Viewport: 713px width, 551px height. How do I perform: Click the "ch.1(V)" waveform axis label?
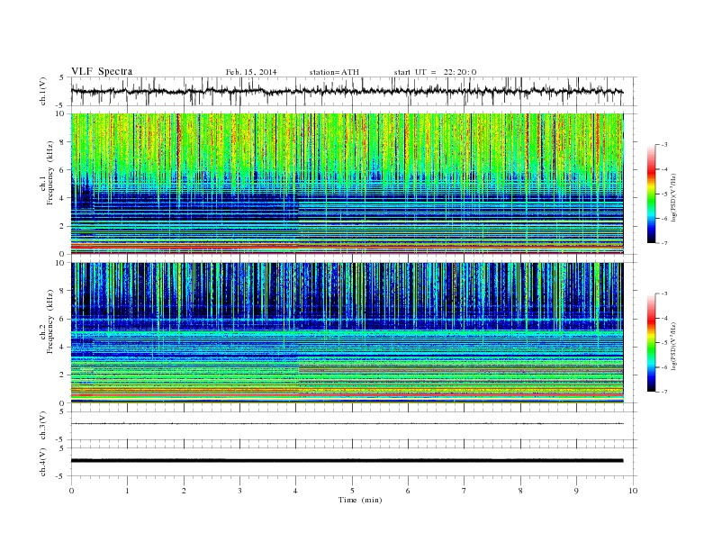tap(43, 91)
